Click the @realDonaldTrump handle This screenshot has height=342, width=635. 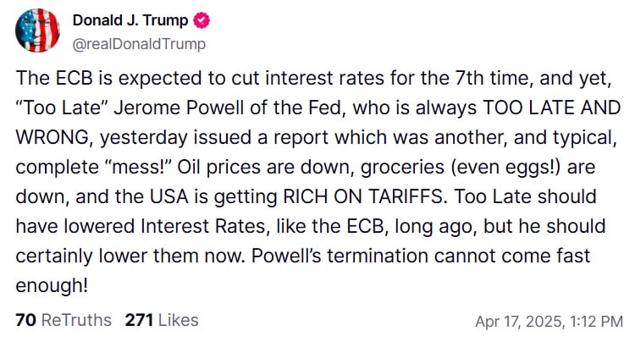pyautogui.click(x=139, y=44)
